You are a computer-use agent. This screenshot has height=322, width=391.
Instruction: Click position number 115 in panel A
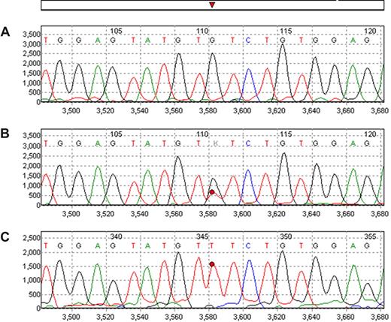[x=286, y=32]
